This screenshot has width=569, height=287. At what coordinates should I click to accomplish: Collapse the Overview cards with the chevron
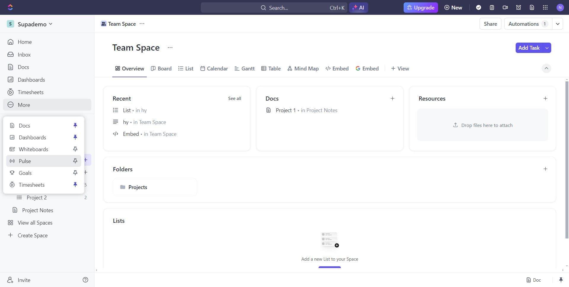546,68
